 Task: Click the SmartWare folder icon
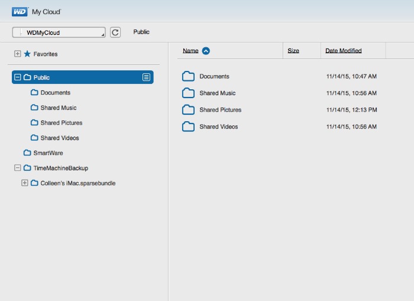27,153
